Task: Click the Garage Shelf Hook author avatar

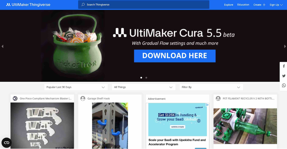Action: (83, 99)
